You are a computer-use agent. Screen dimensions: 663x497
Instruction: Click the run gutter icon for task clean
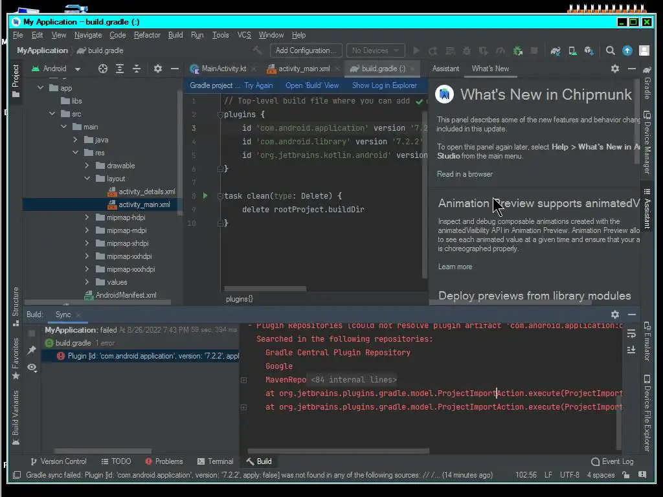pyautogui.click(x=205, y=195)
